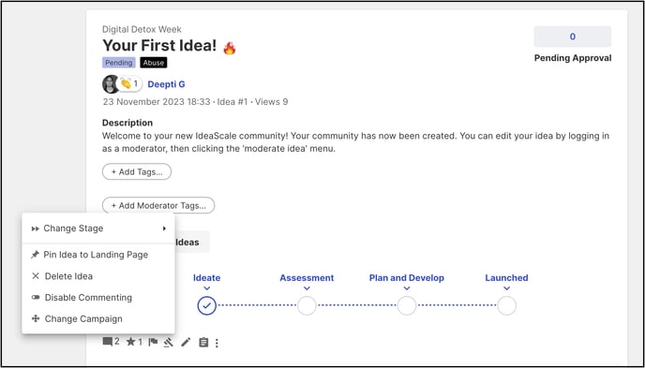
Task: Click the Add Tags button
Action: point(137,171)
